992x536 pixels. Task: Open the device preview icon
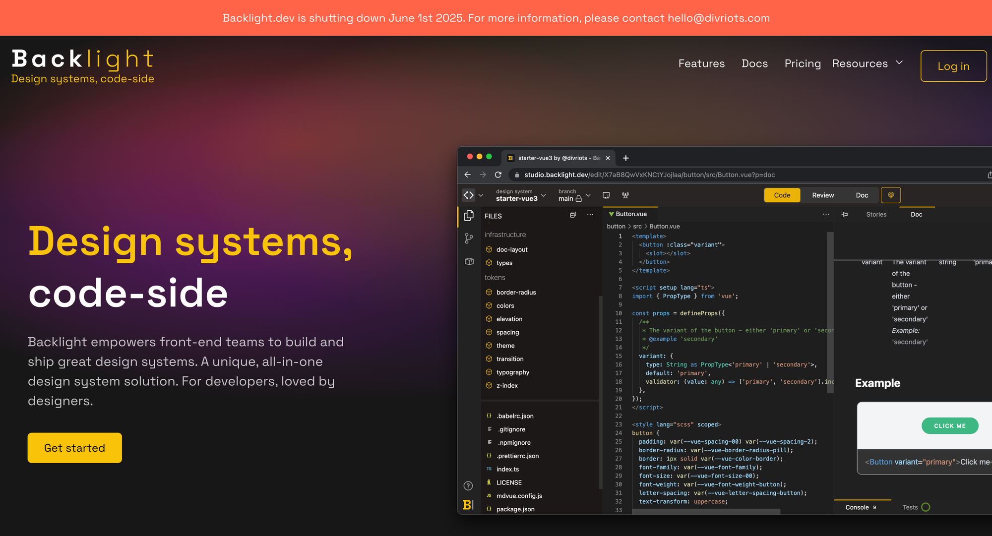[x=606, y=195]
